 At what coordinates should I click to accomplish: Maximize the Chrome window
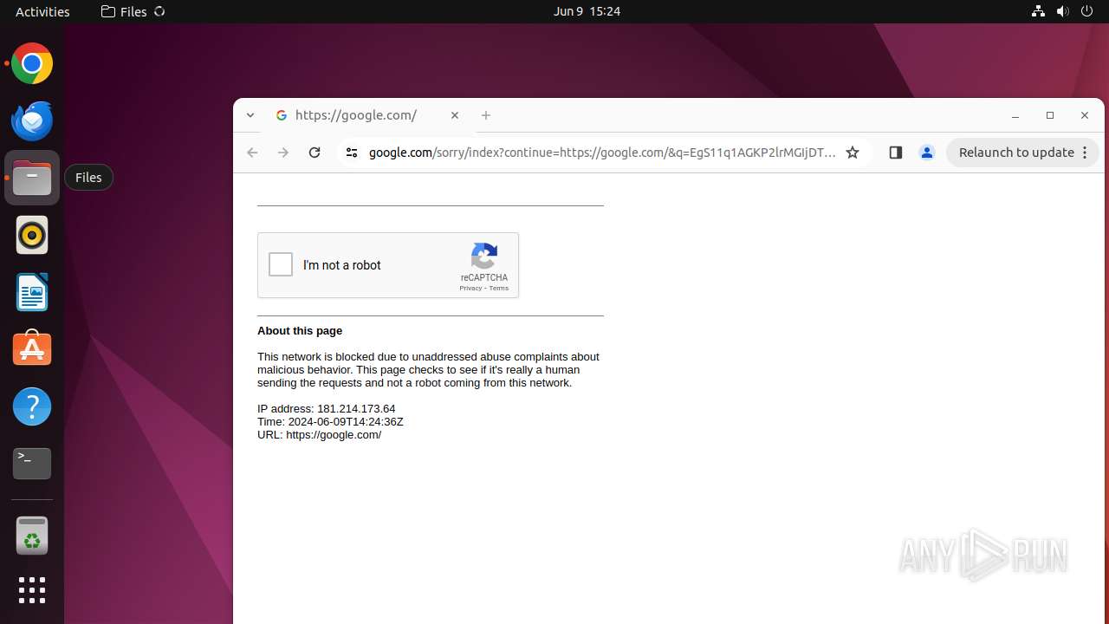coord(1050,115)
